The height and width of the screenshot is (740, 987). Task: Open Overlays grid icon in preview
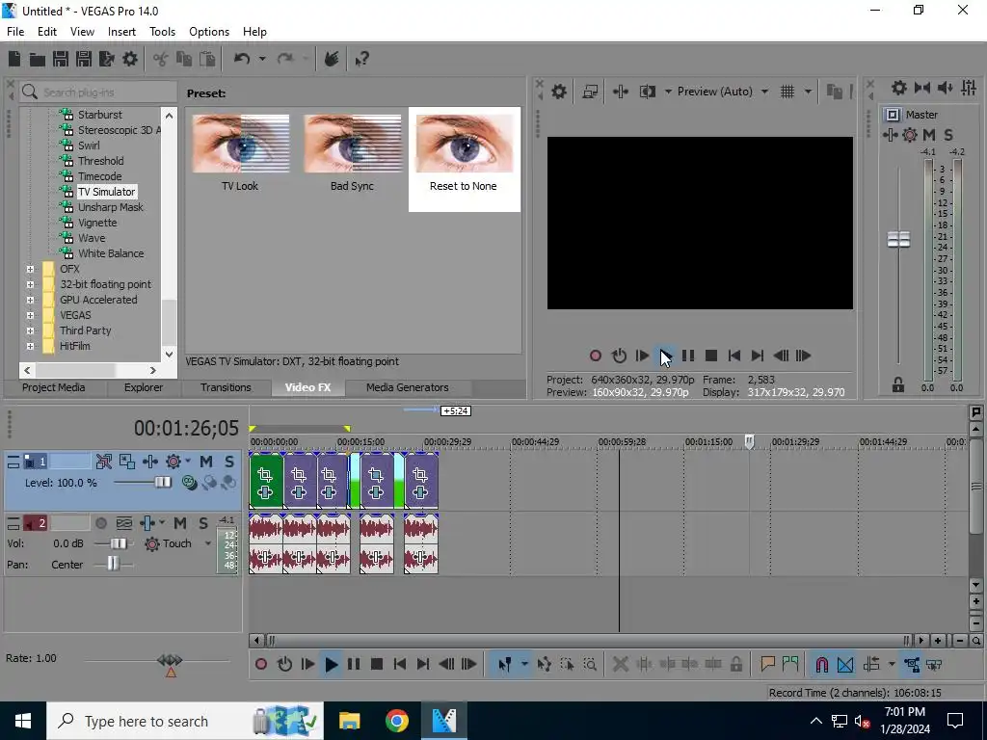[787, 92]
